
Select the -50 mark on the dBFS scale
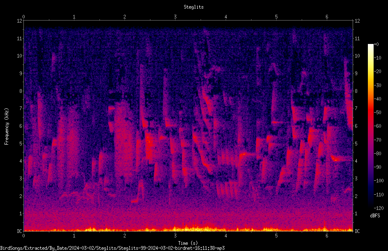377,113
